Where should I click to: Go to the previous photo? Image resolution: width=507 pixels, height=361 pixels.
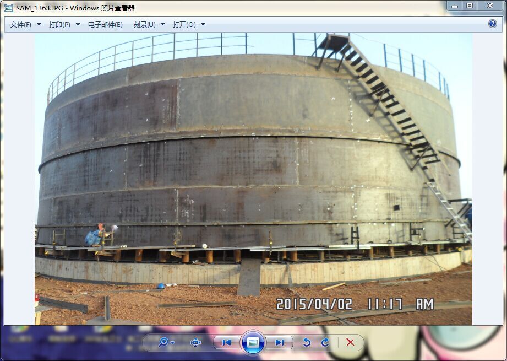coord(226,342)
